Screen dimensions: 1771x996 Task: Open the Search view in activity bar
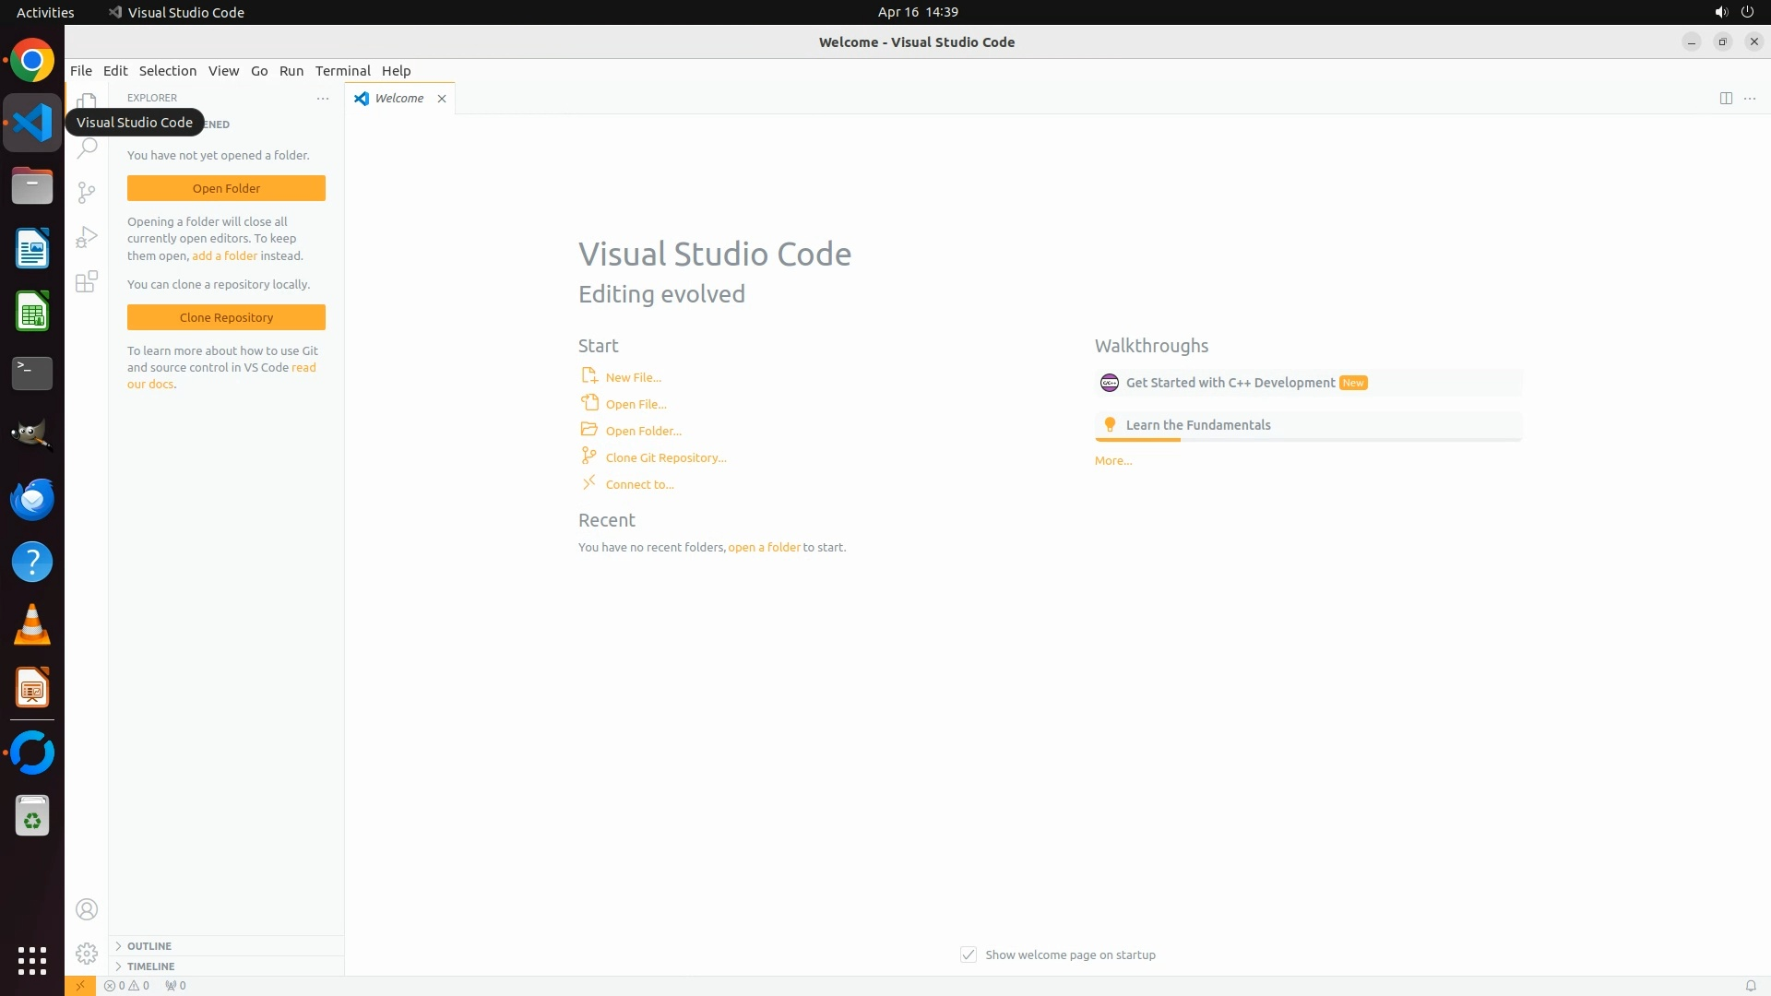[x=87, y=148]
